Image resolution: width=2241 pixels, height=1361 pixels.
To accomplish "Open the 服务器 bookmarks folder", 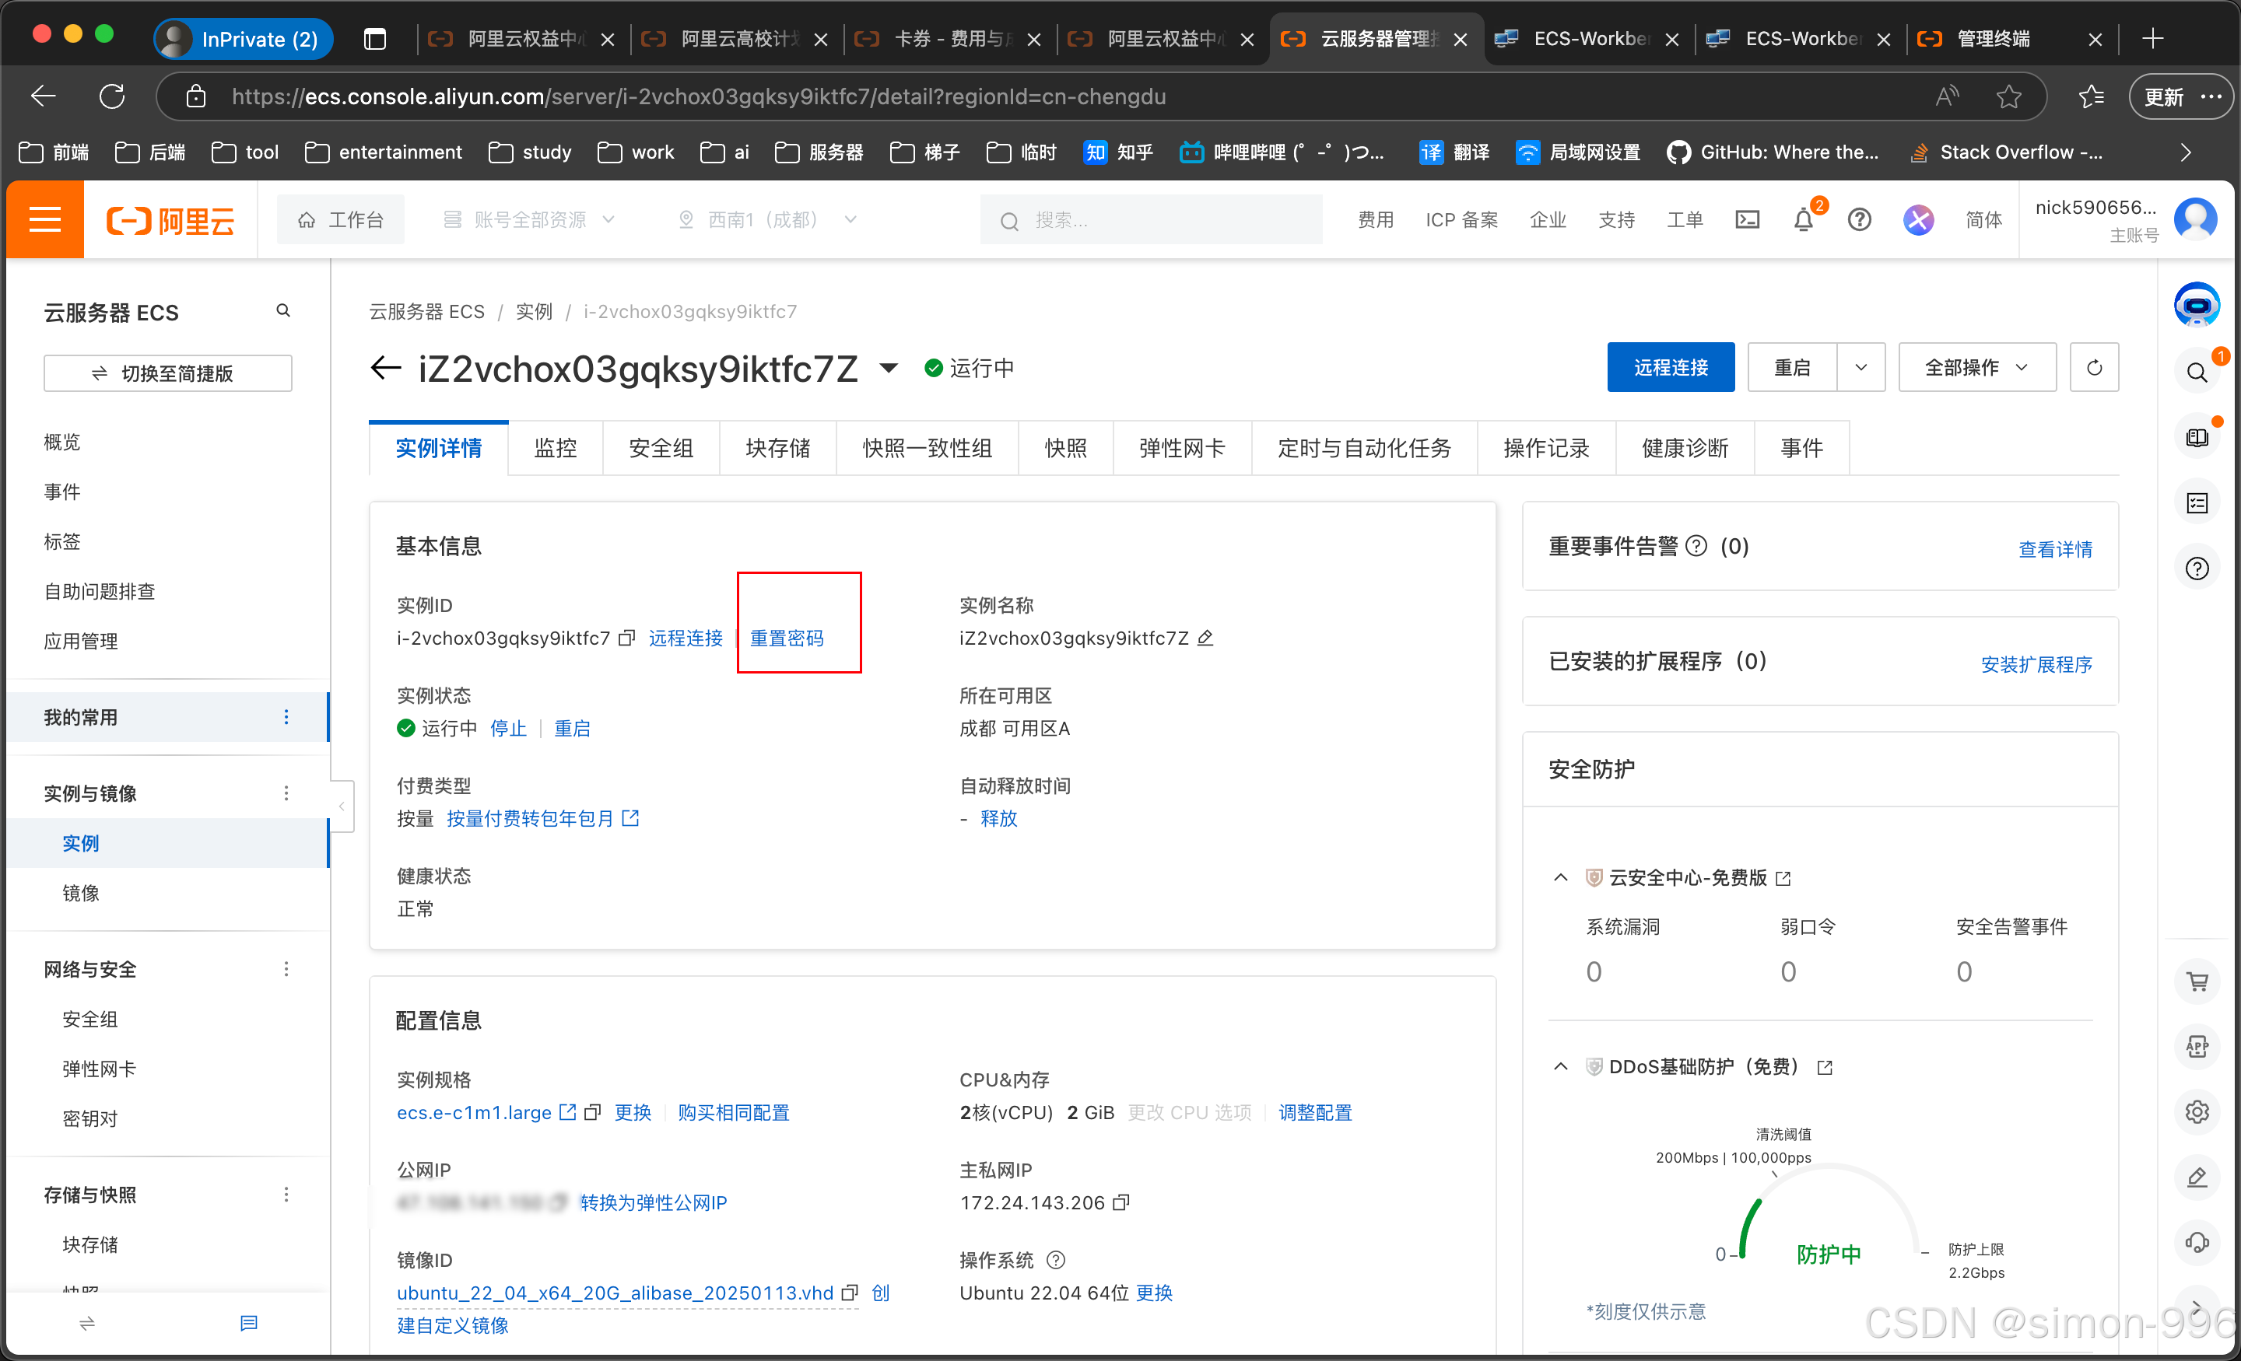I will pyautogui.click(x=819, y=152).
